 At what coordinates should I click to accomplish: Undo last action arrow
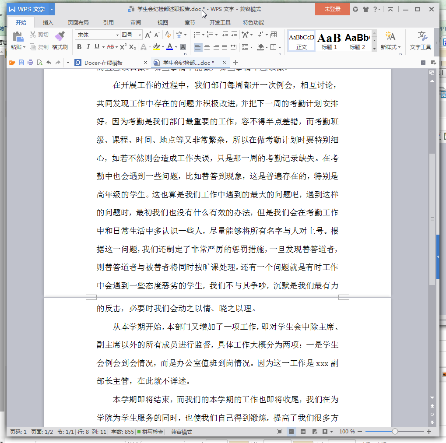(49, 63)
